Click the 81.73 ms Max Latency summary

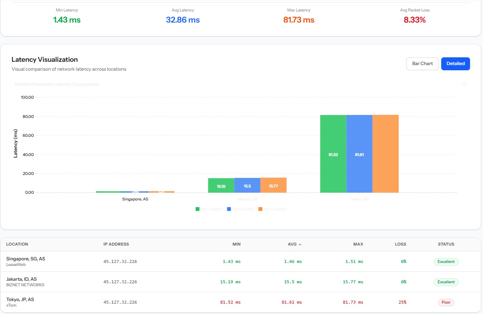[299, 20]
